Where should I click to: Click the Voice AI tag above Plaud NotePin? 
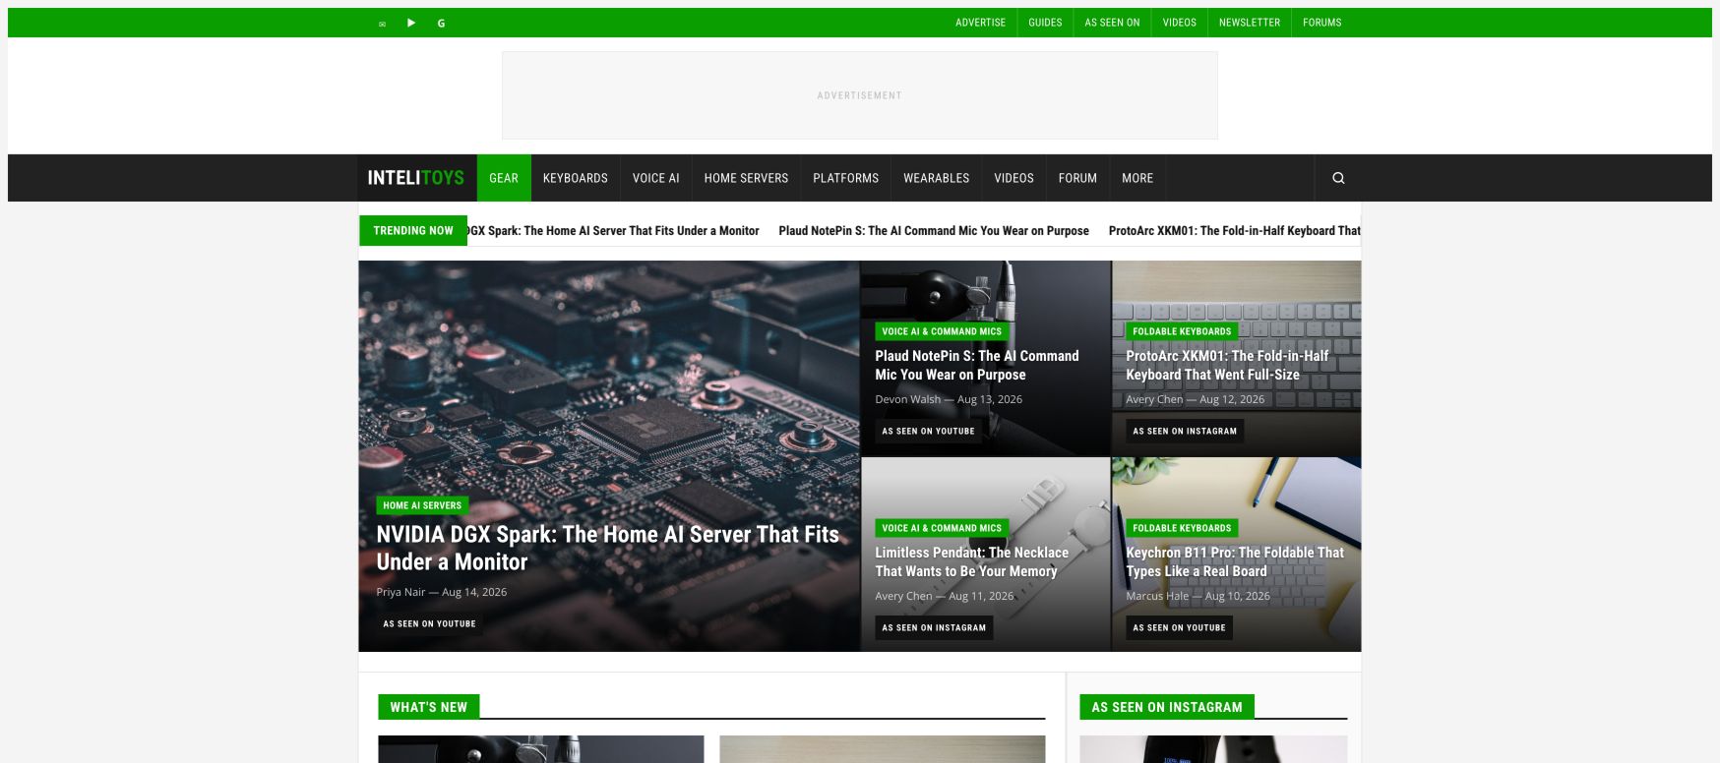coord(942,331)
